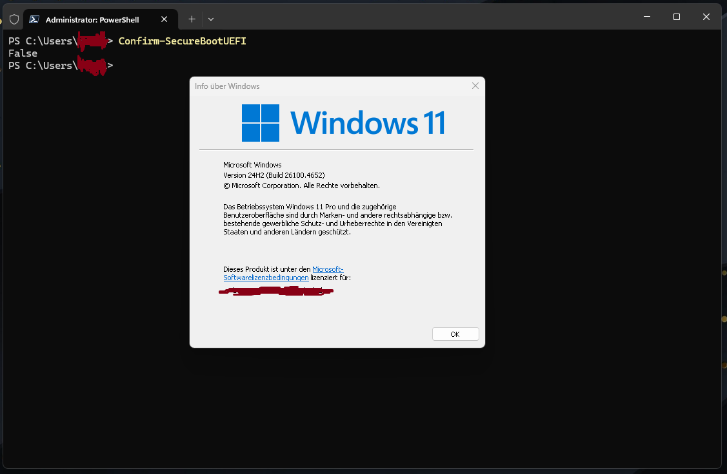Click the PowerShell icon on the terminal tab
The height and width of the screenshot is (474, 727).
pos(35,19)
